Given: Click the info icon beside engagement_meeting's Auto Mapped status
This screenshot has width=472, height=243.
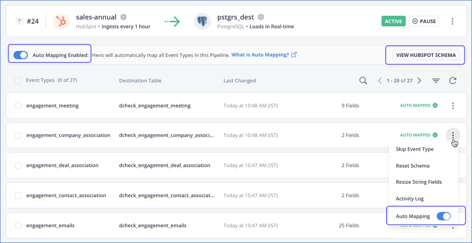Looking at the screenshot, I should [436, 105].
